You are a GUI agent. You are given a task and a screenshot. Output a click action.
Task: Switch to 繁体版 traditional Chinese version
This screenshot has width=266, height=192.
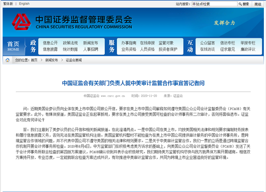[8, 4]
